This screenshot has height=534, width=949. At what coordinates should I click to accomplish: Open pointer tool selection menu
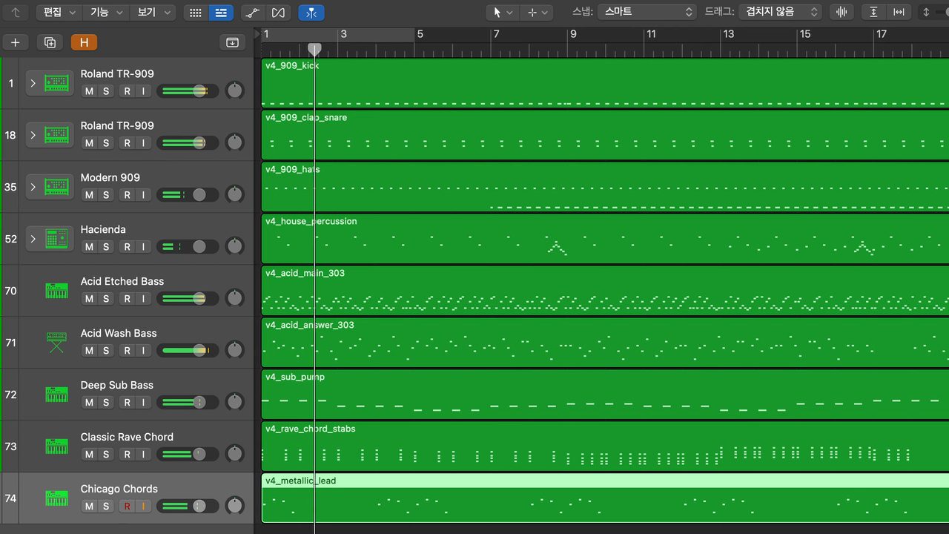[x=503, y=13]
